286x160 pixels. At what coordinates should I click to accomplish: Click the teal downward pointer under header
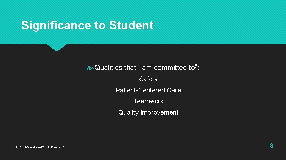click(x=57, y=47)
